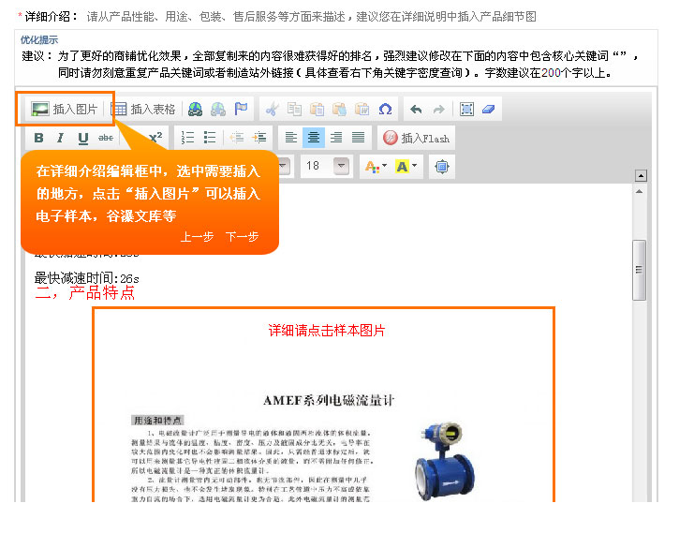The width and height of the screenshot is (679, 548).
Task: Open the text color dropdown
Action: point(373,167)
